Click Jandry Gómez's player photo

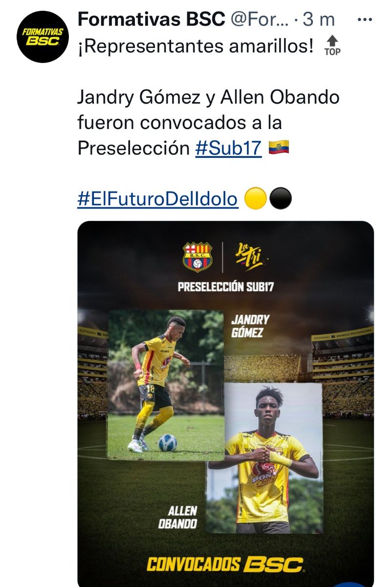point(165,384)
